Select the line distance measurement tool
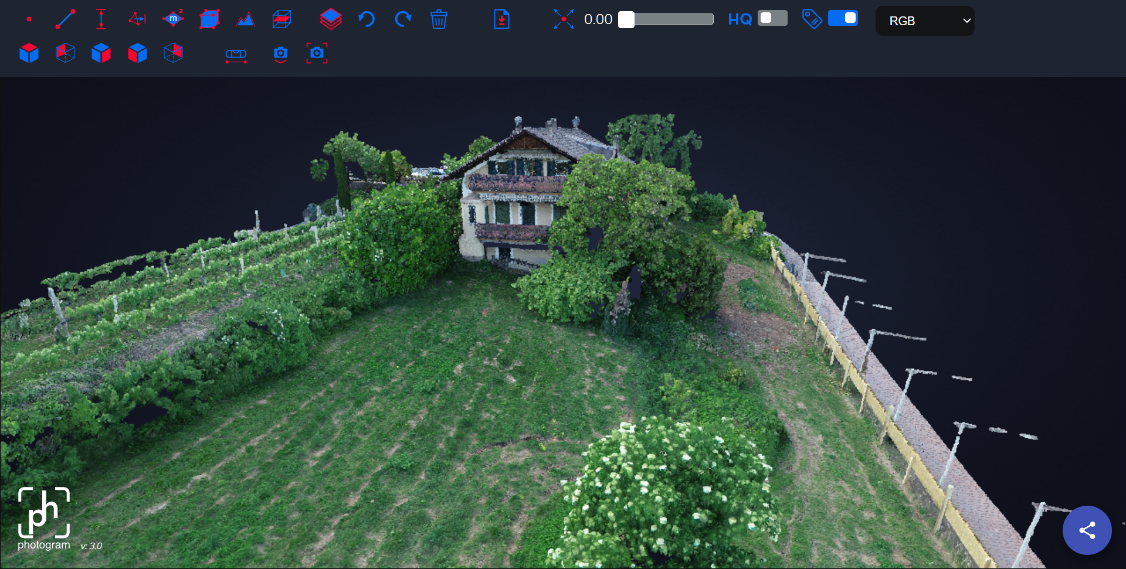Image resolution: width=1126 pixels, height=569 pixels. coord(65,19)
